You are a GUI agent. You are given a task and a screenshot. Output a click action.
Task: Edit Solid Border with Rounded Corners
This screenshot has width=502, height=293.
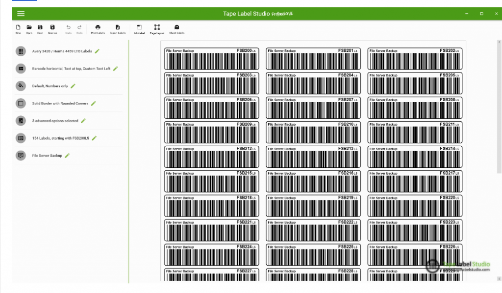click(94, 103)
